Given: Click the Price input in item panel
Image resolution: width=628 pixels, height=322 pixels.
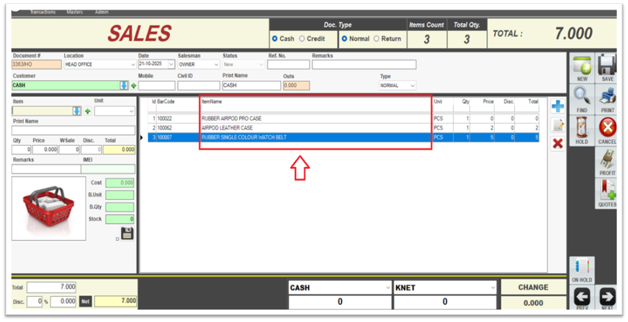Looking at the screenshot, I should (45, 150).
